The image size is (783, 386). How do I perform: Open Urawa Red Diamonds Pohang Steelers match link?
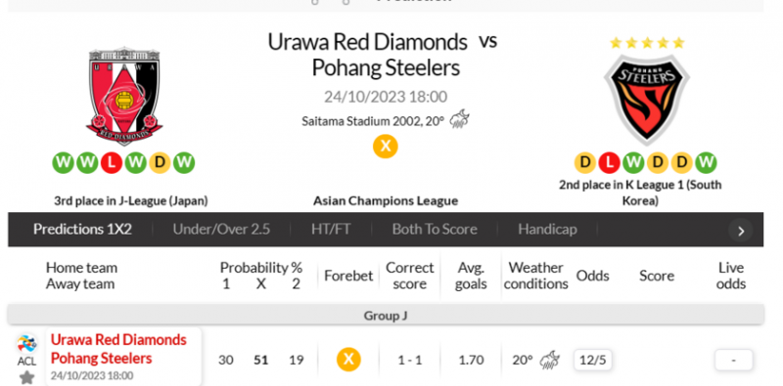pos(118,349)
